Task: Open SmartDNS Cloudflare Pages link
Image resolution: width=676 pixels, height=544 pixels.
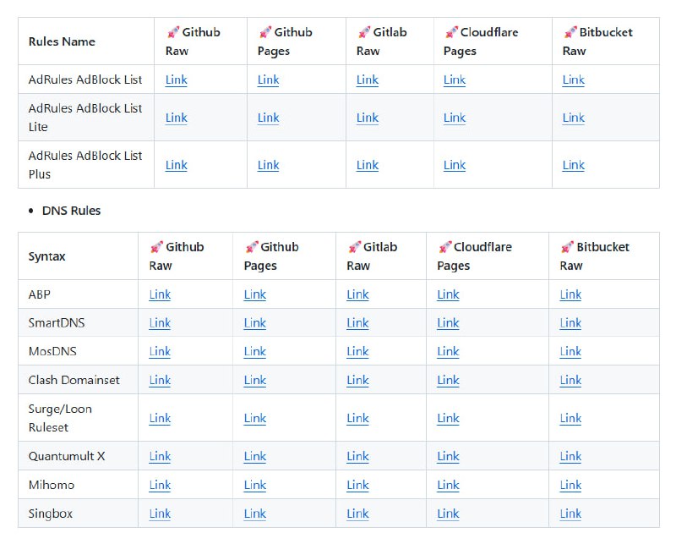Action: (x=448, y=322)
